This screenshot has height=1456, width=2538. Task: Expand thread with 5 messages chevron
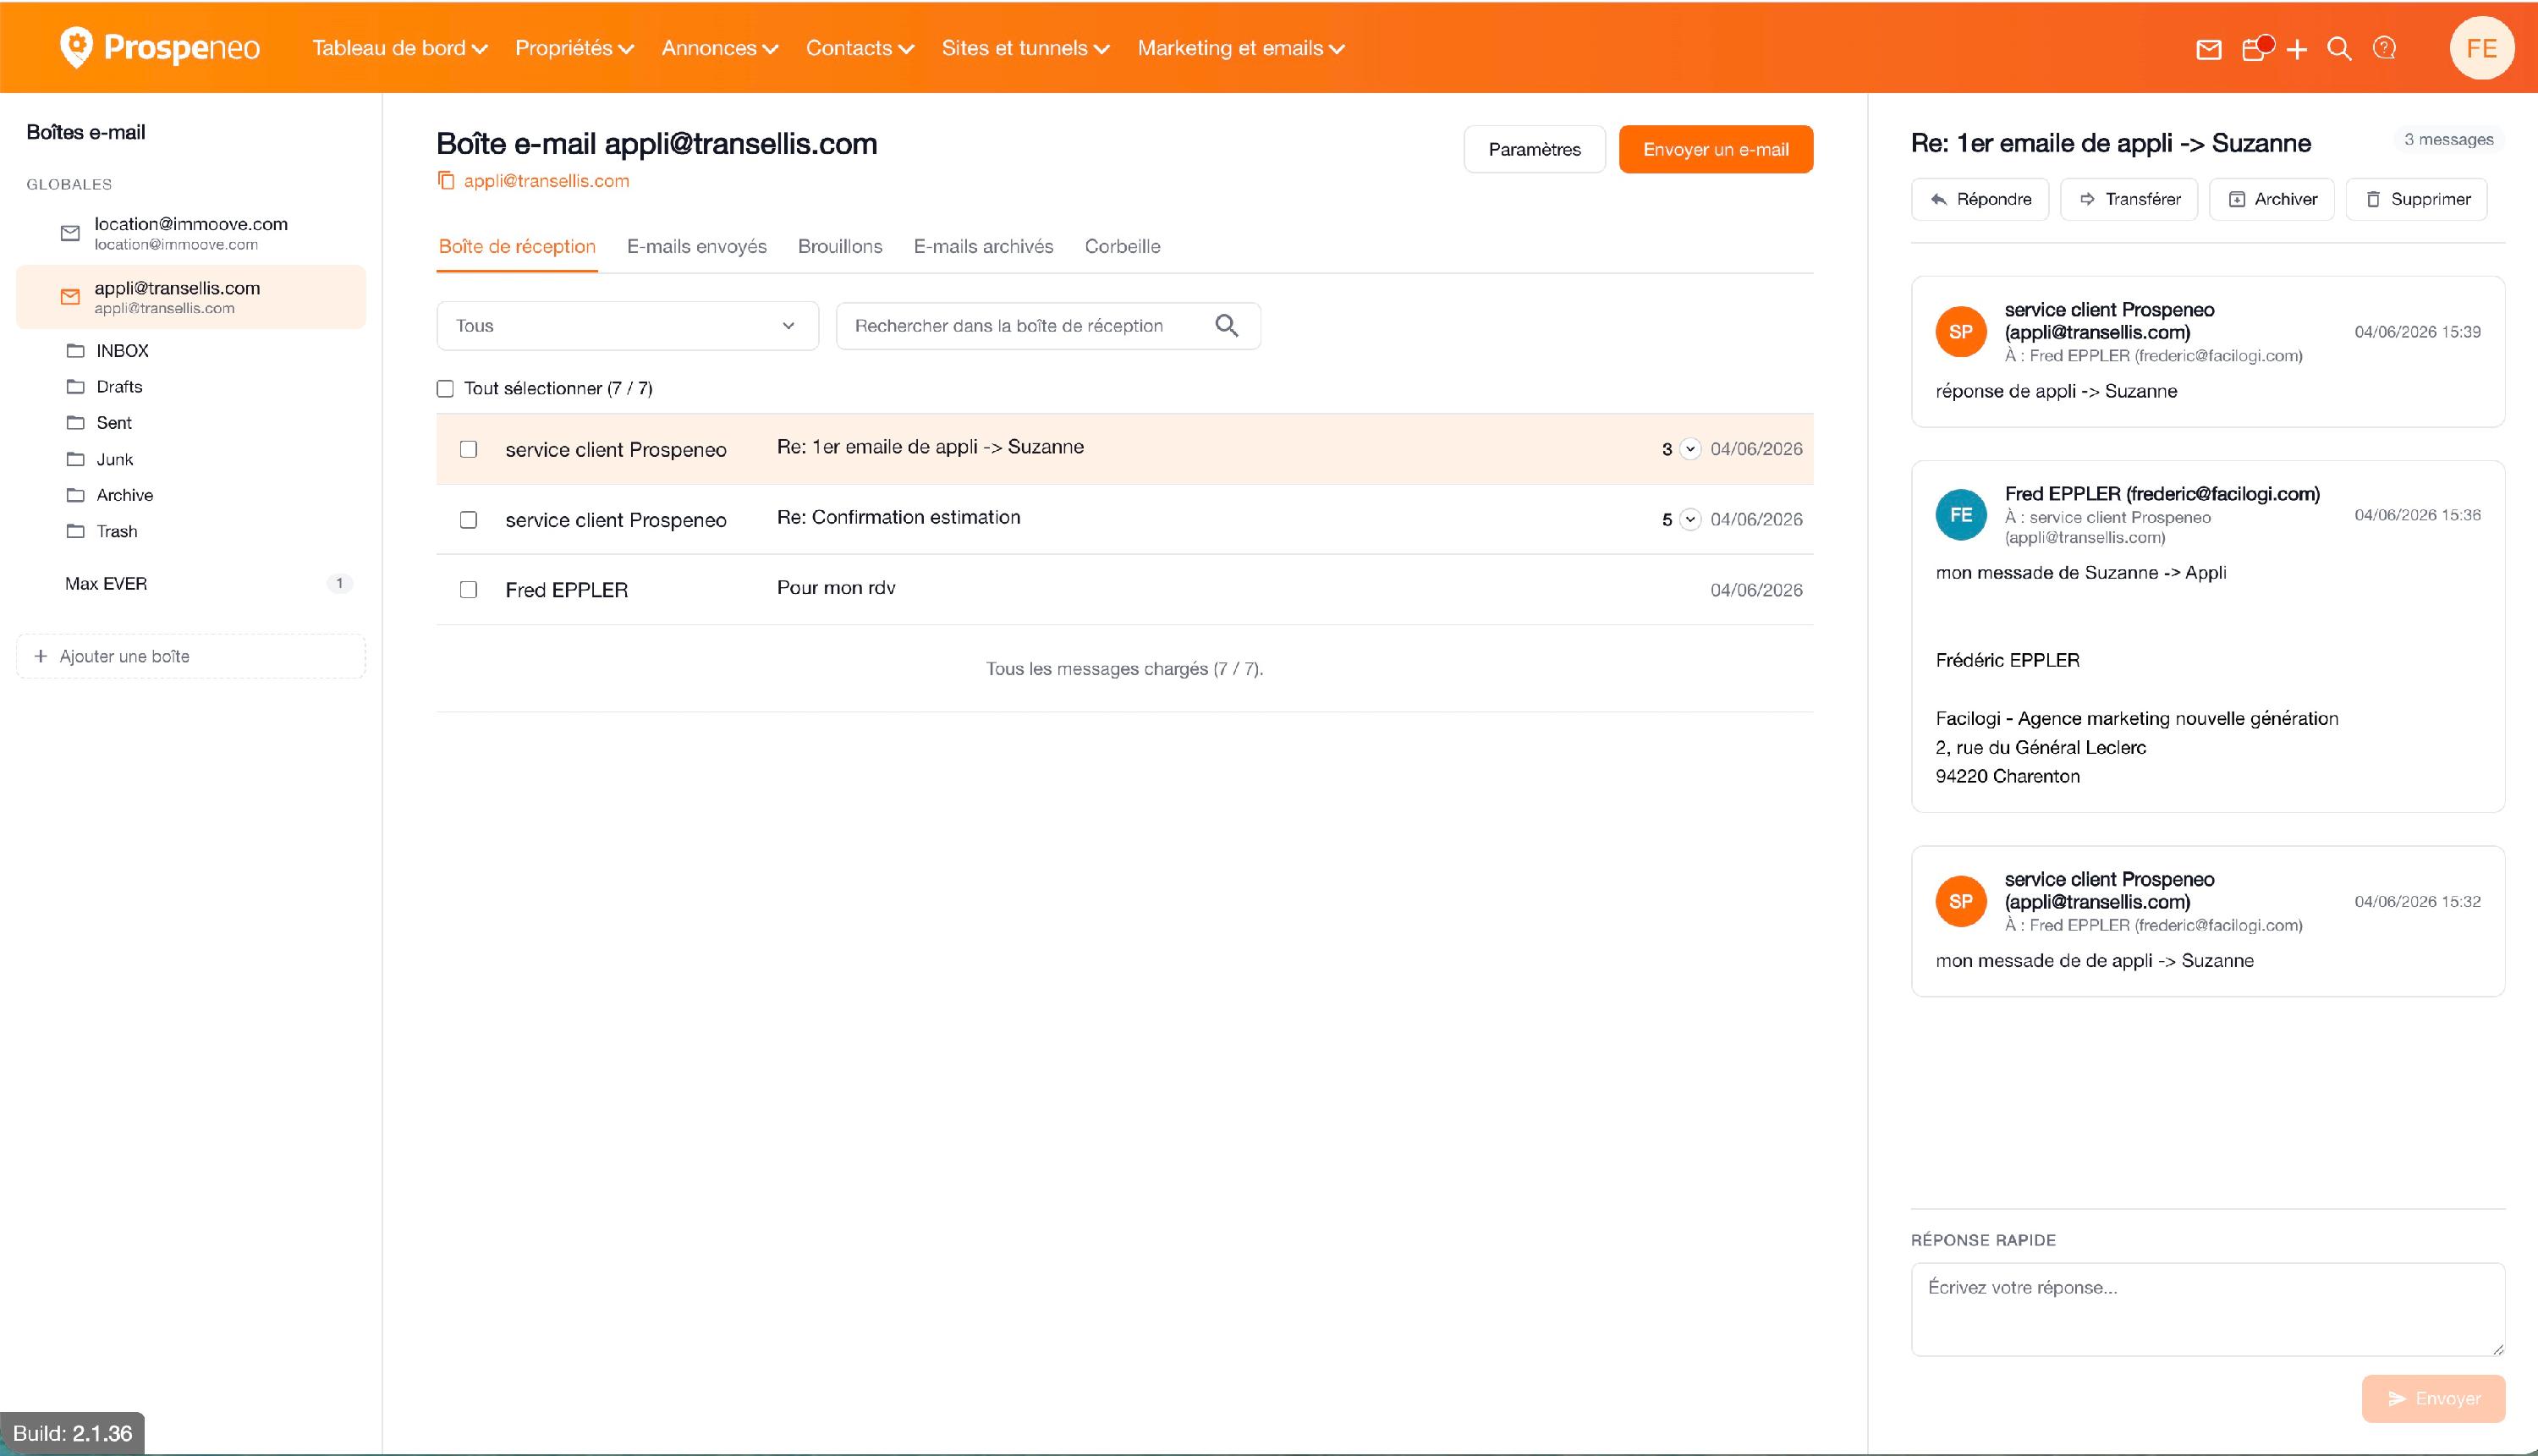(x=1689, y=519)
